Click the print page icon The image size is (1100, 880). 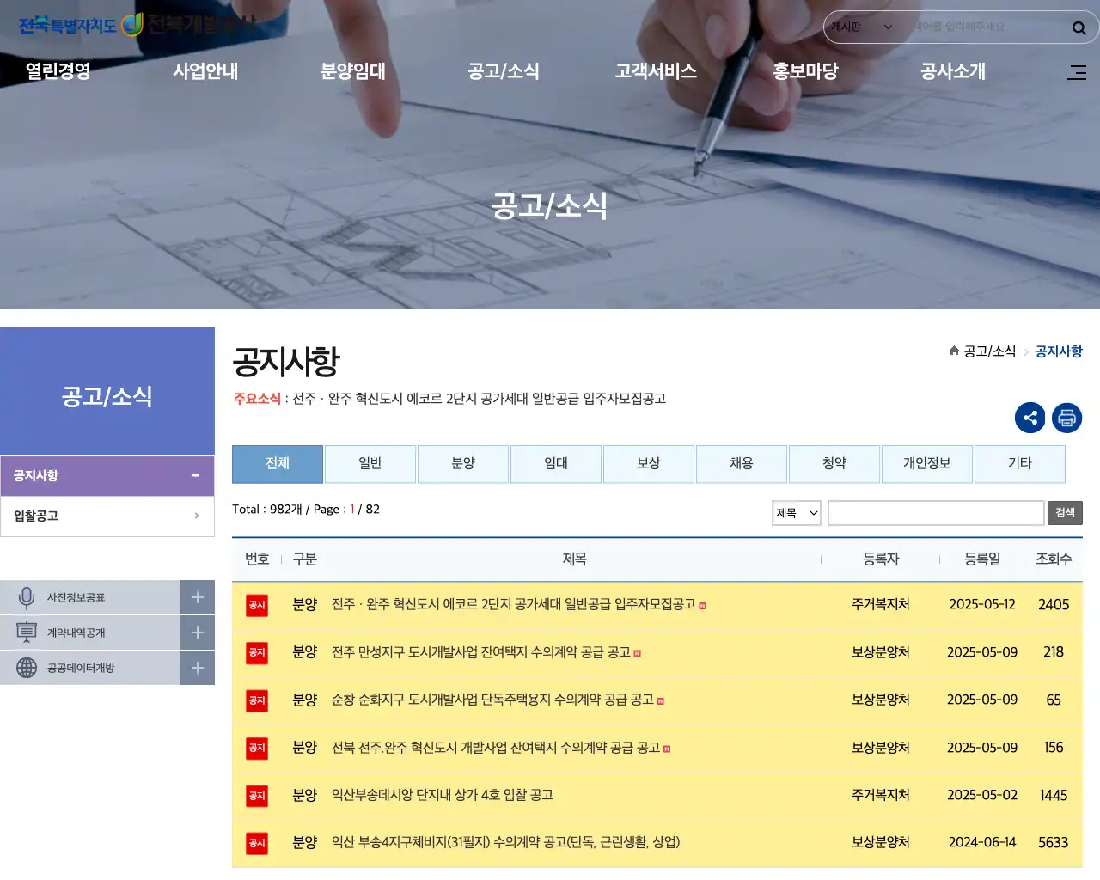tap(1066, 418)
